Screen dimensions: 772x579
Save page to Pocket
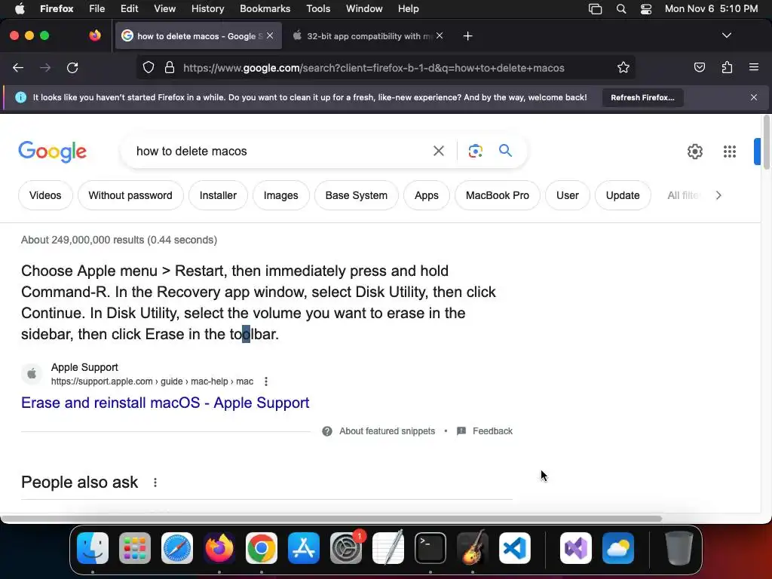click(x=699, y=68)
